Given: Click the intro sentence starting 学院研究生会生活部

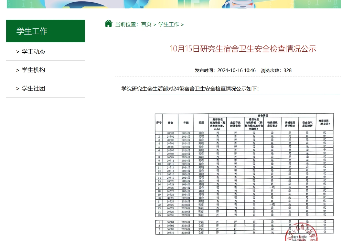Looking at the screenshot, I should [x=190, y=89].
